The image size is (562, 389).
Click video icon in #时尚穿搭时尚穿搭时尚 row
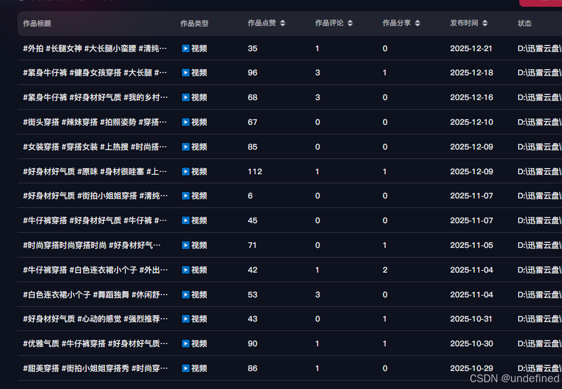[x=185, y=245]
